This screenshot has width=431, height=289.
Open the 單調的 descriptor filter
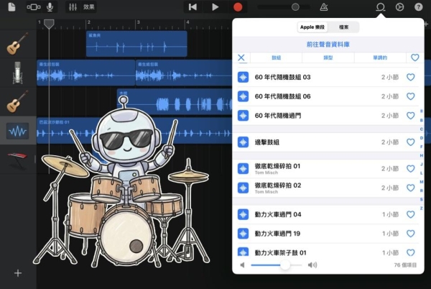pos(380,58)
